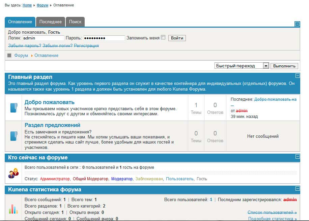Click the Нет сообщений text
Image resolution: width=309 pixels, height=221 pixels.
click(x=263, y=136)
